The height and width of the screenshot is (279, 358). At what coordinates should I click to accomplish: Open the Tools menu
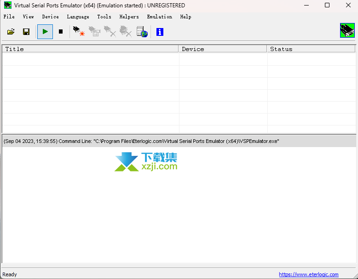point(104,17)
